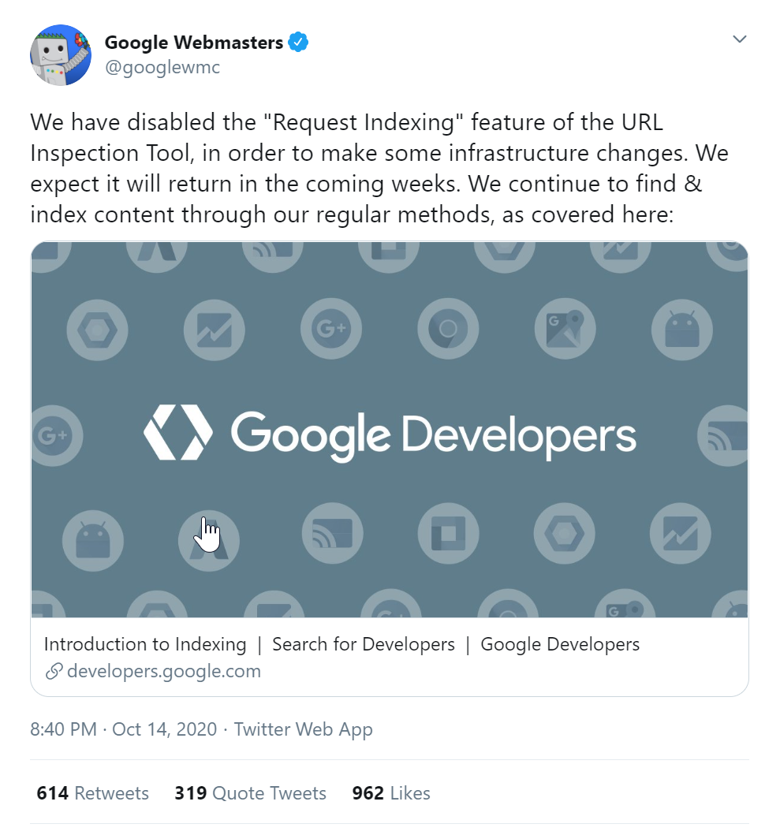Viewport: 780px width, 835px height.
Task: Click the Google Maps pin icon in card image
Action: (x=564, y=330)
